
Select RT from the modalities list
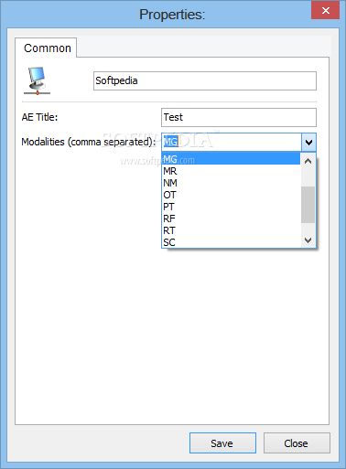point(231,230)
